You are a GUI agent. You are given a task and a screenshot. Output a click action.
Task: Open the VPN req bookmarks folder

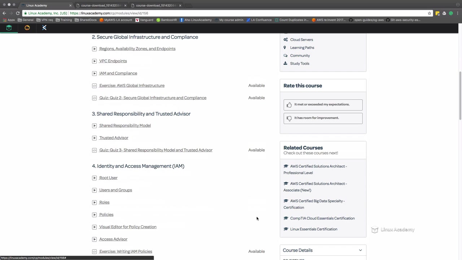click(x=45, y=20)
